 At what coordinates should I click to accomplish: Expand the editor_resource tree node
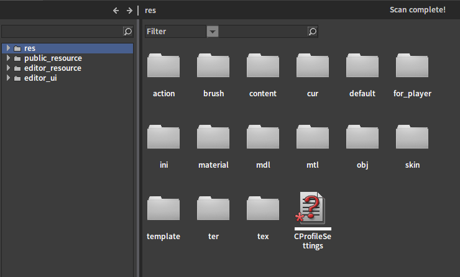pos(8,68)
